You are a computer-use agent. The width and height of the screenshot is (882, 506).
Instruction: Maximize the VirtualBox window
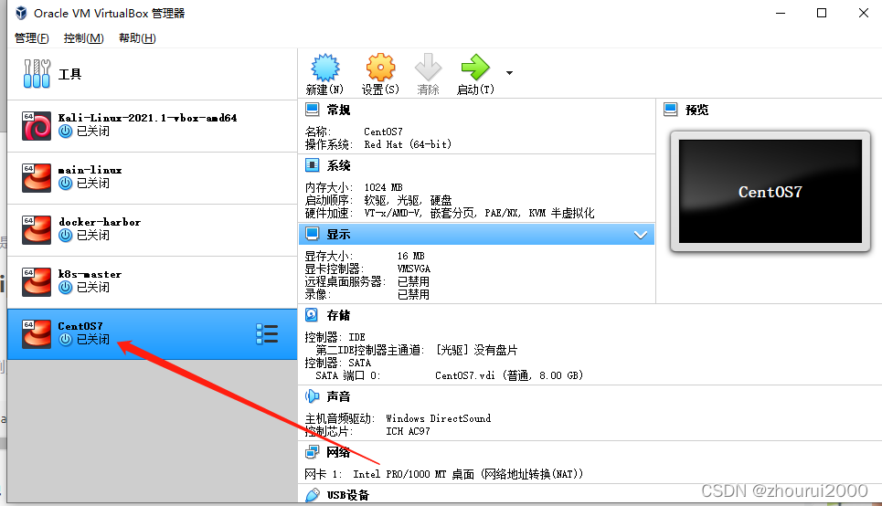click(822, 13)
